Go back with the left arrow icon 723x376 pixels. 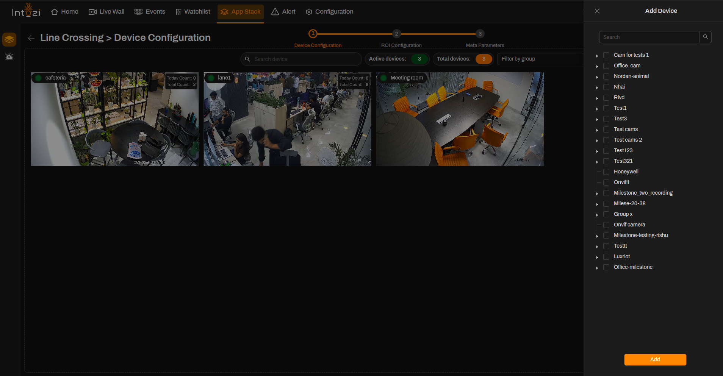click(x=31, y=38)
